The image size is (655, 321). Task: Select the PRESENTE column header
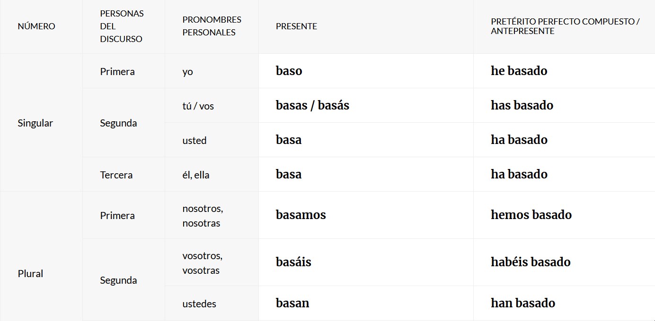[296, 26]
